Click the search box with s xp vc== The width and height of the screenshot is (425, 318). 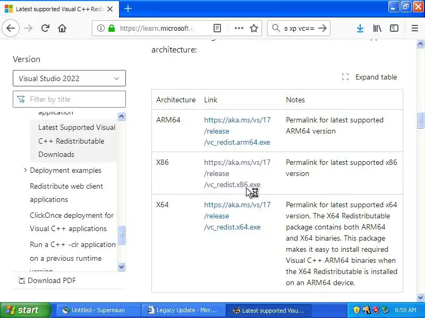[299, 28]
